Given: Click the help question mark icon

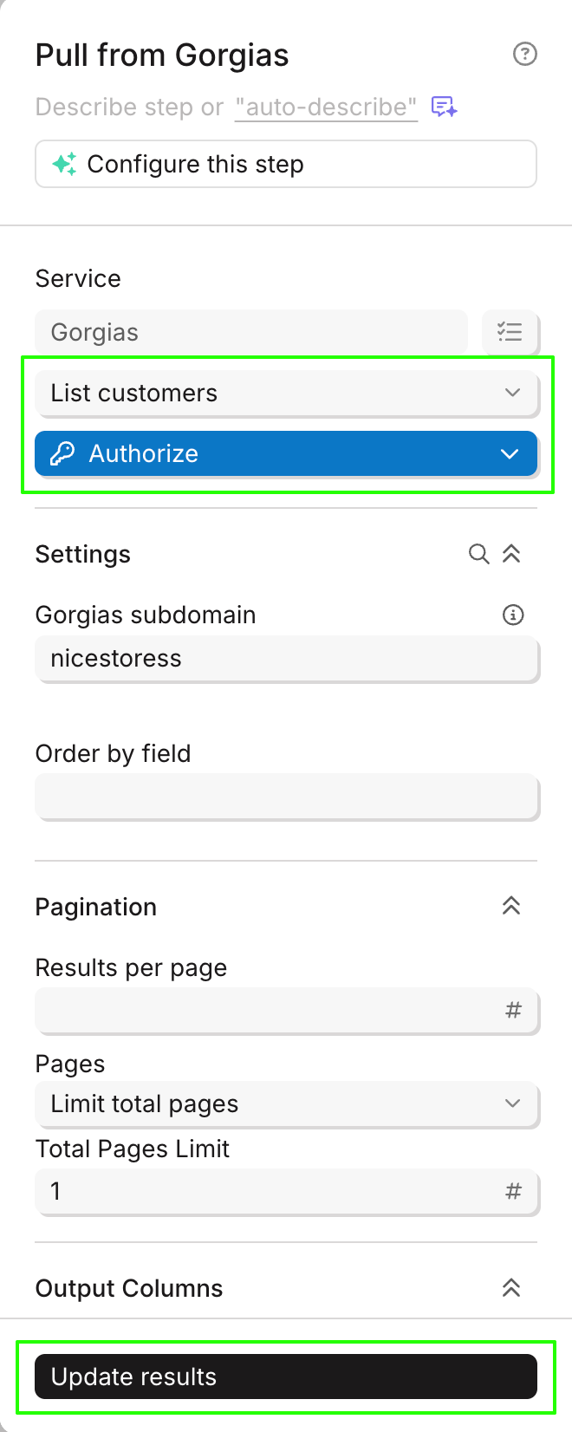Looking at the screenshot, I should tap(525, 55).
